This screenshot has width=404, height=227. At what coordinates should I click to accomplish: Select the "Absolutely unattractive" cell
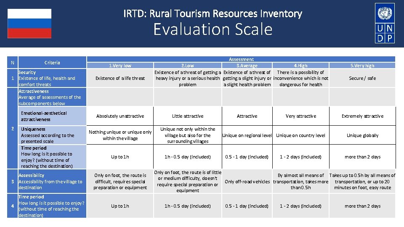(120, 116)
